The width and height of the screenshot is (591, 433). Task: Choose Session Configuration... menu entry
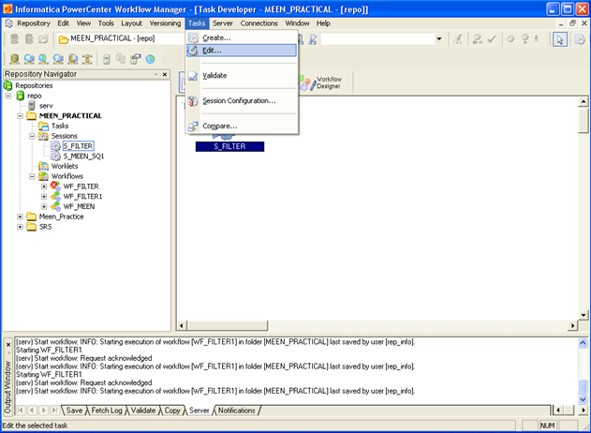click(242, 100)
